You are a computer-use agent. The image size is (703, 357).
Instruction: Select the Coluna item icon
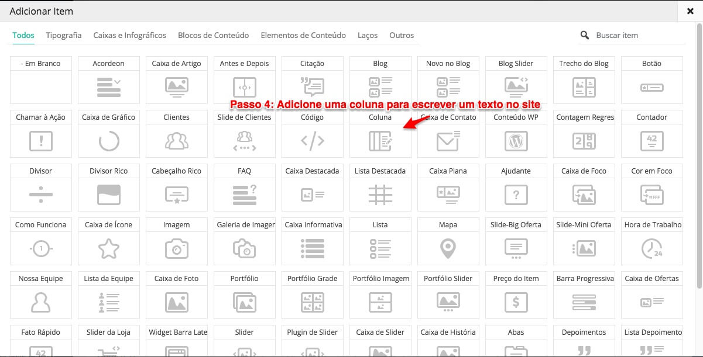pos(380,141)
